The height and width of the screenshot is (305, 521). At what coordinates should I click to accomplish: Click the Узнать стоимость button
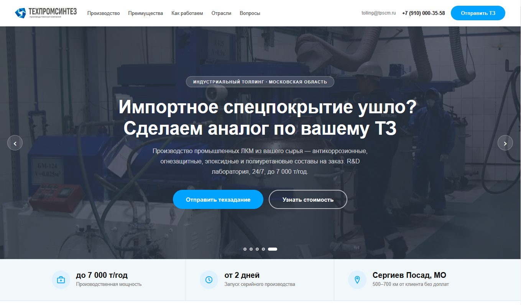pos(308,199)
